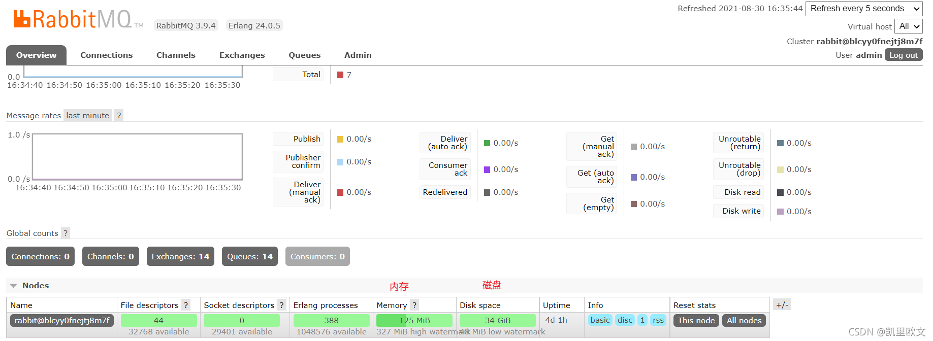This screenshot has height=341, width=933.
Task: Click the File descriptors 44 bar
Action: tap(158, 320)
